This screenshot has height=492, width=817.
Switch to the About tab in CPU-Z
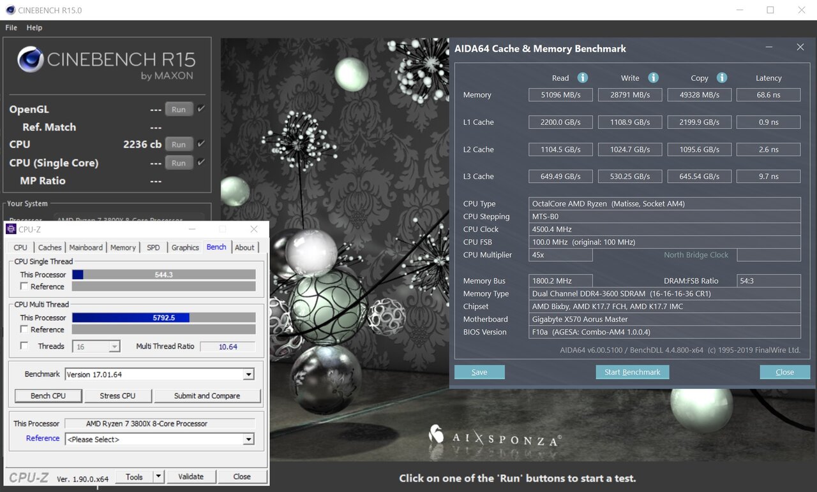(x=244, y=248)
